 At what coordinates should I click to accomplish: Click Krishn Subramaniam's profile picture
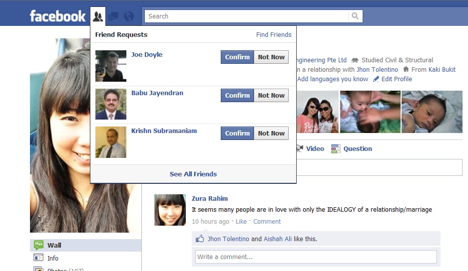coord(111,142)
